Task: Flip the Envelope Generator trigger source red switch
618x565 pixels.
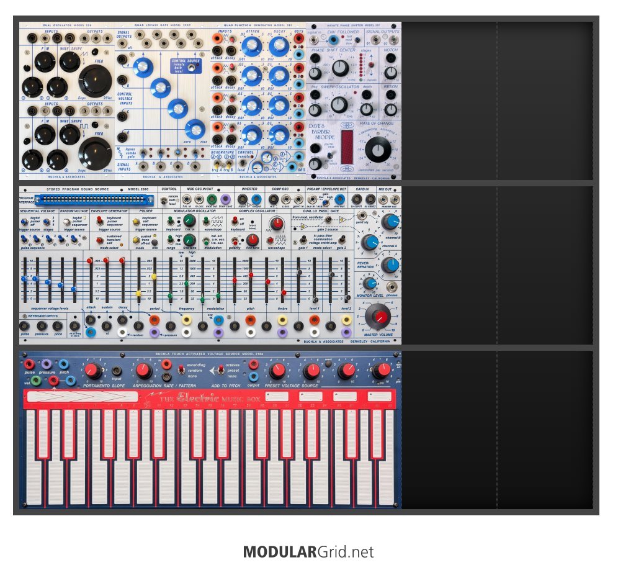Action: pos(100,221)
